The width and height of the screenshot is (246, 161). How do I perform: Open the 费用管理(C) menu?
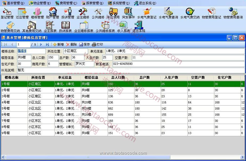click(66, 3)
